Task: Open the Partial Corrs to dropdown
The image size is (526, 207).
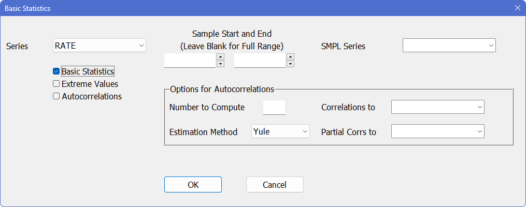Action: [437, 131]
